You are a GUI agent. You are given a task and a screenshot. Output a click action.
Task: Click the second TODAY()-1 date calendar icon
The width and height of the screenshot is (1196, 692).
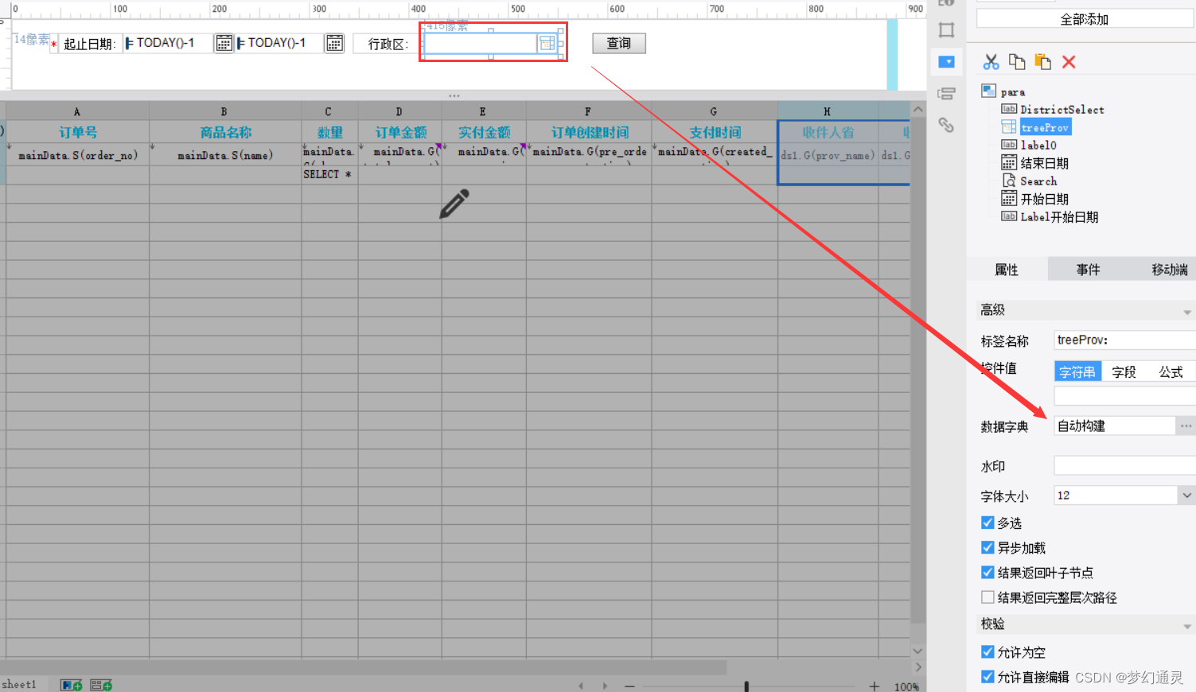point(335,43)
